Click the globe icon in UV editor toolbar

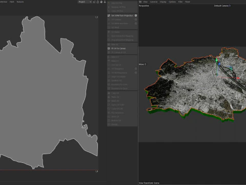[101, 2]
